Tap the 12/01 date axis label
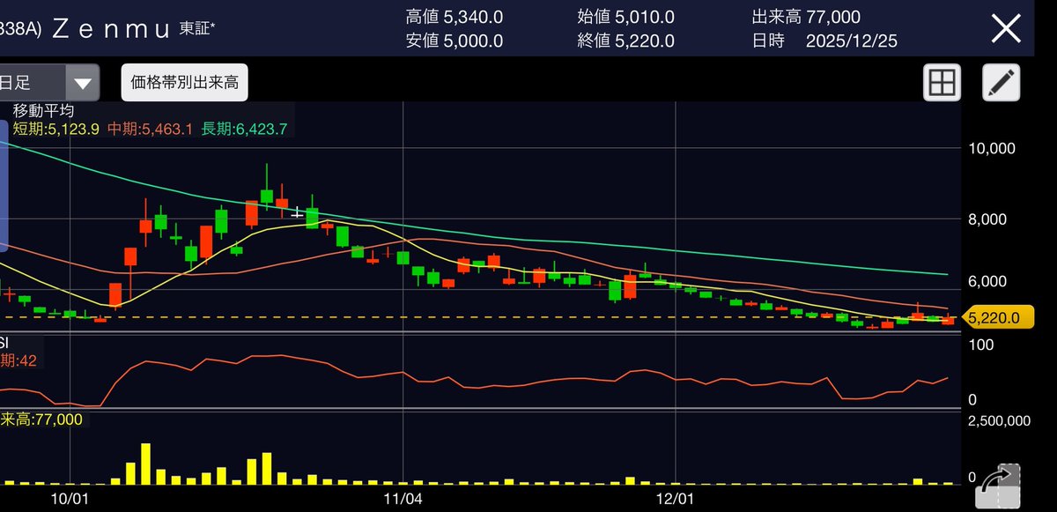The height and width of the screenshot is (512, 1057). [674, 498]
